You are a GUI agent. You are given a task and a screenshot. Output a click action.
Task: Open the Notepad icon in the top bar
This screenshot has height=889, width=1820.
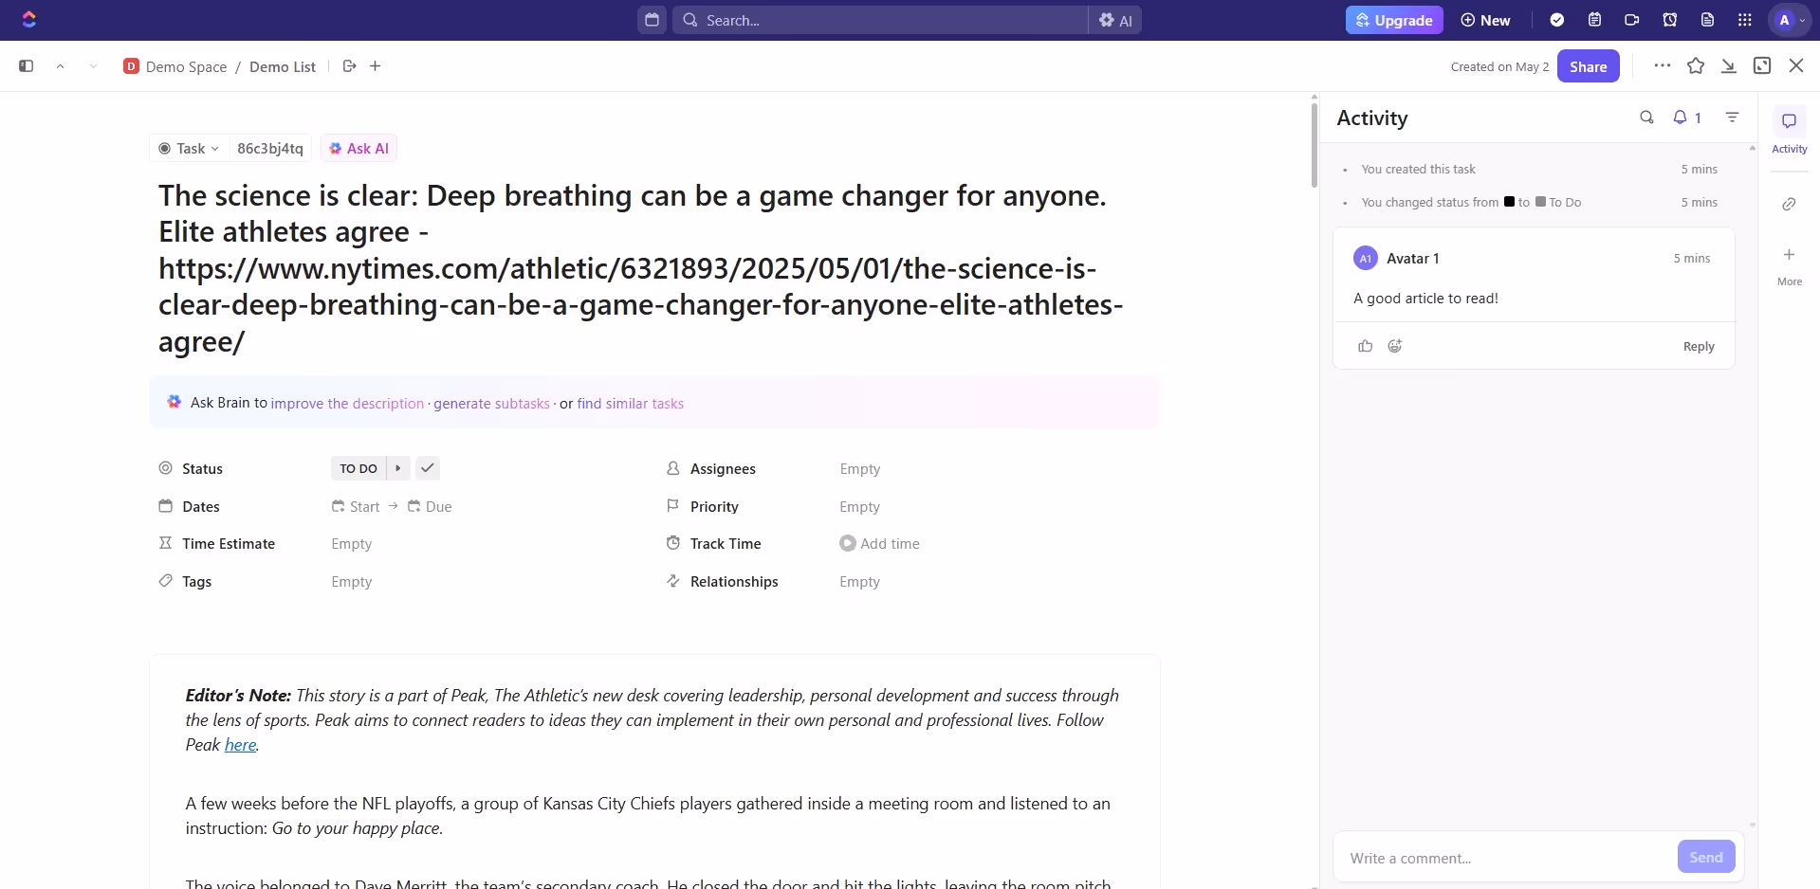[1594, 19]
